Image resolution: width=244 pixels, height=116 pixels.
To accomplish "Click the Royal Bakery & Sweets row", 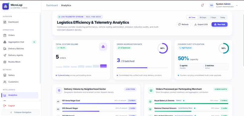I will 188,102.
